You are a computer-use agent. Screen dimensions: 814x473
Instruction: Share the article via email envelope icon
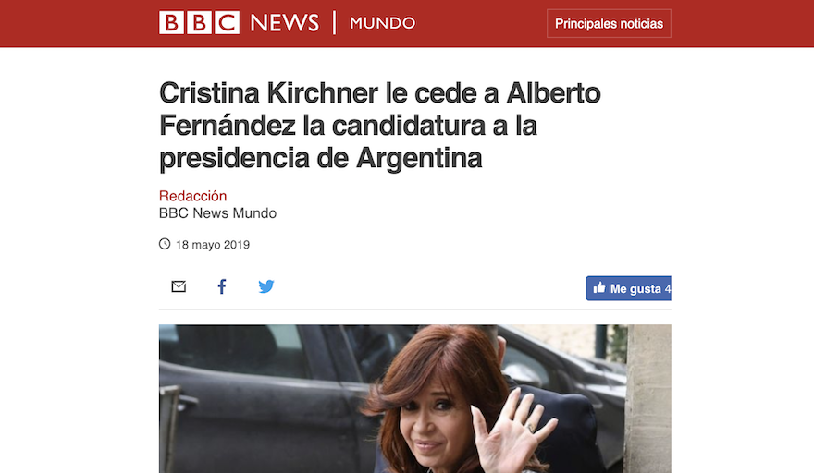coord(179,286)
